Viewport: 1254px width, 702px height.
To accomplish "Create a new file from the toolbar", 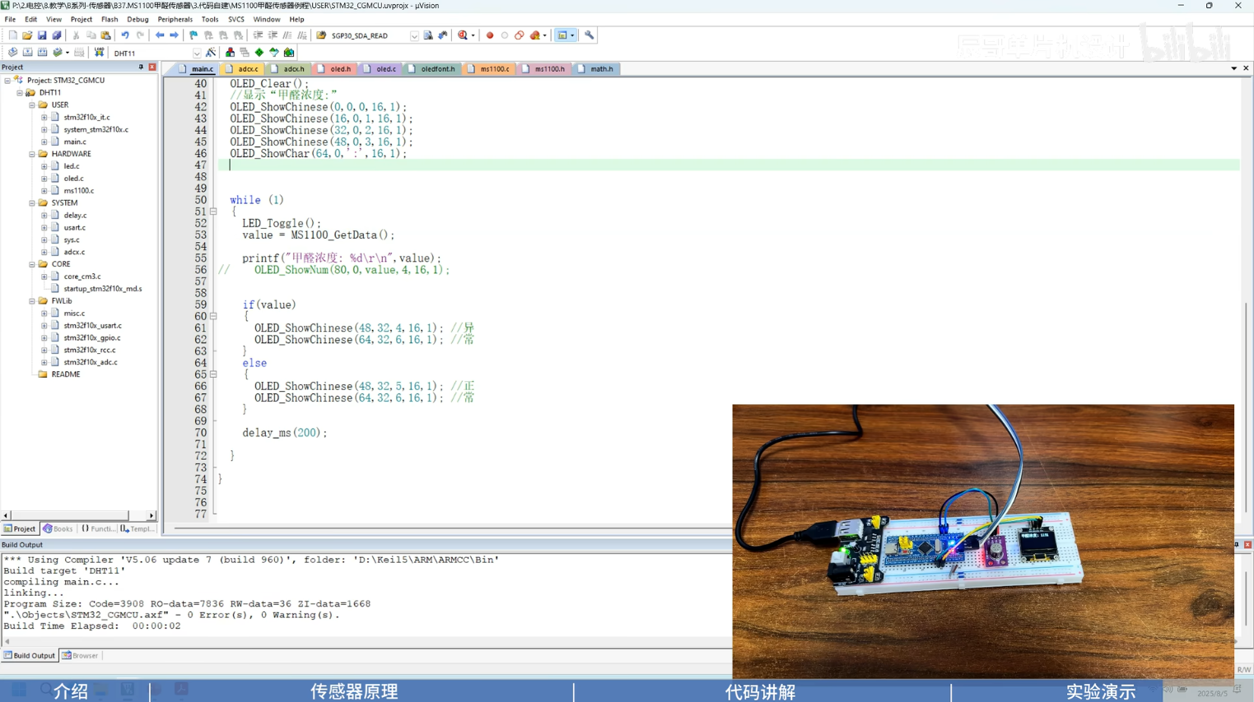I will point(12,35).
